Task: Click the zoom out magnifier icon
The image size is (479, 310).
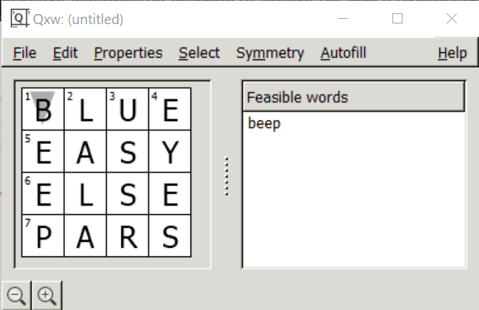Action: pyautogui.click(x=16, y=295)
